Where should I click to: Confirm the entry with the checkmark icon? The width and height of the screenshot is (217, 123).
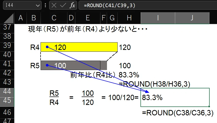[63, 5]
